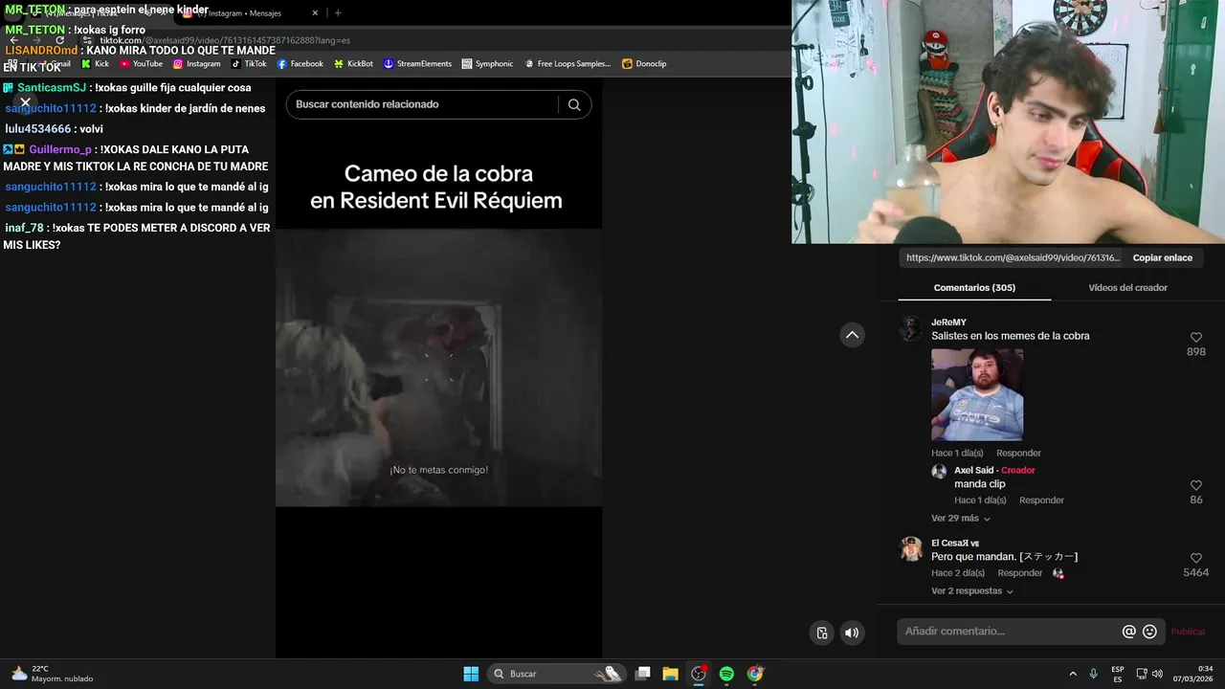Click the TikTok video player area

[438, 367]
